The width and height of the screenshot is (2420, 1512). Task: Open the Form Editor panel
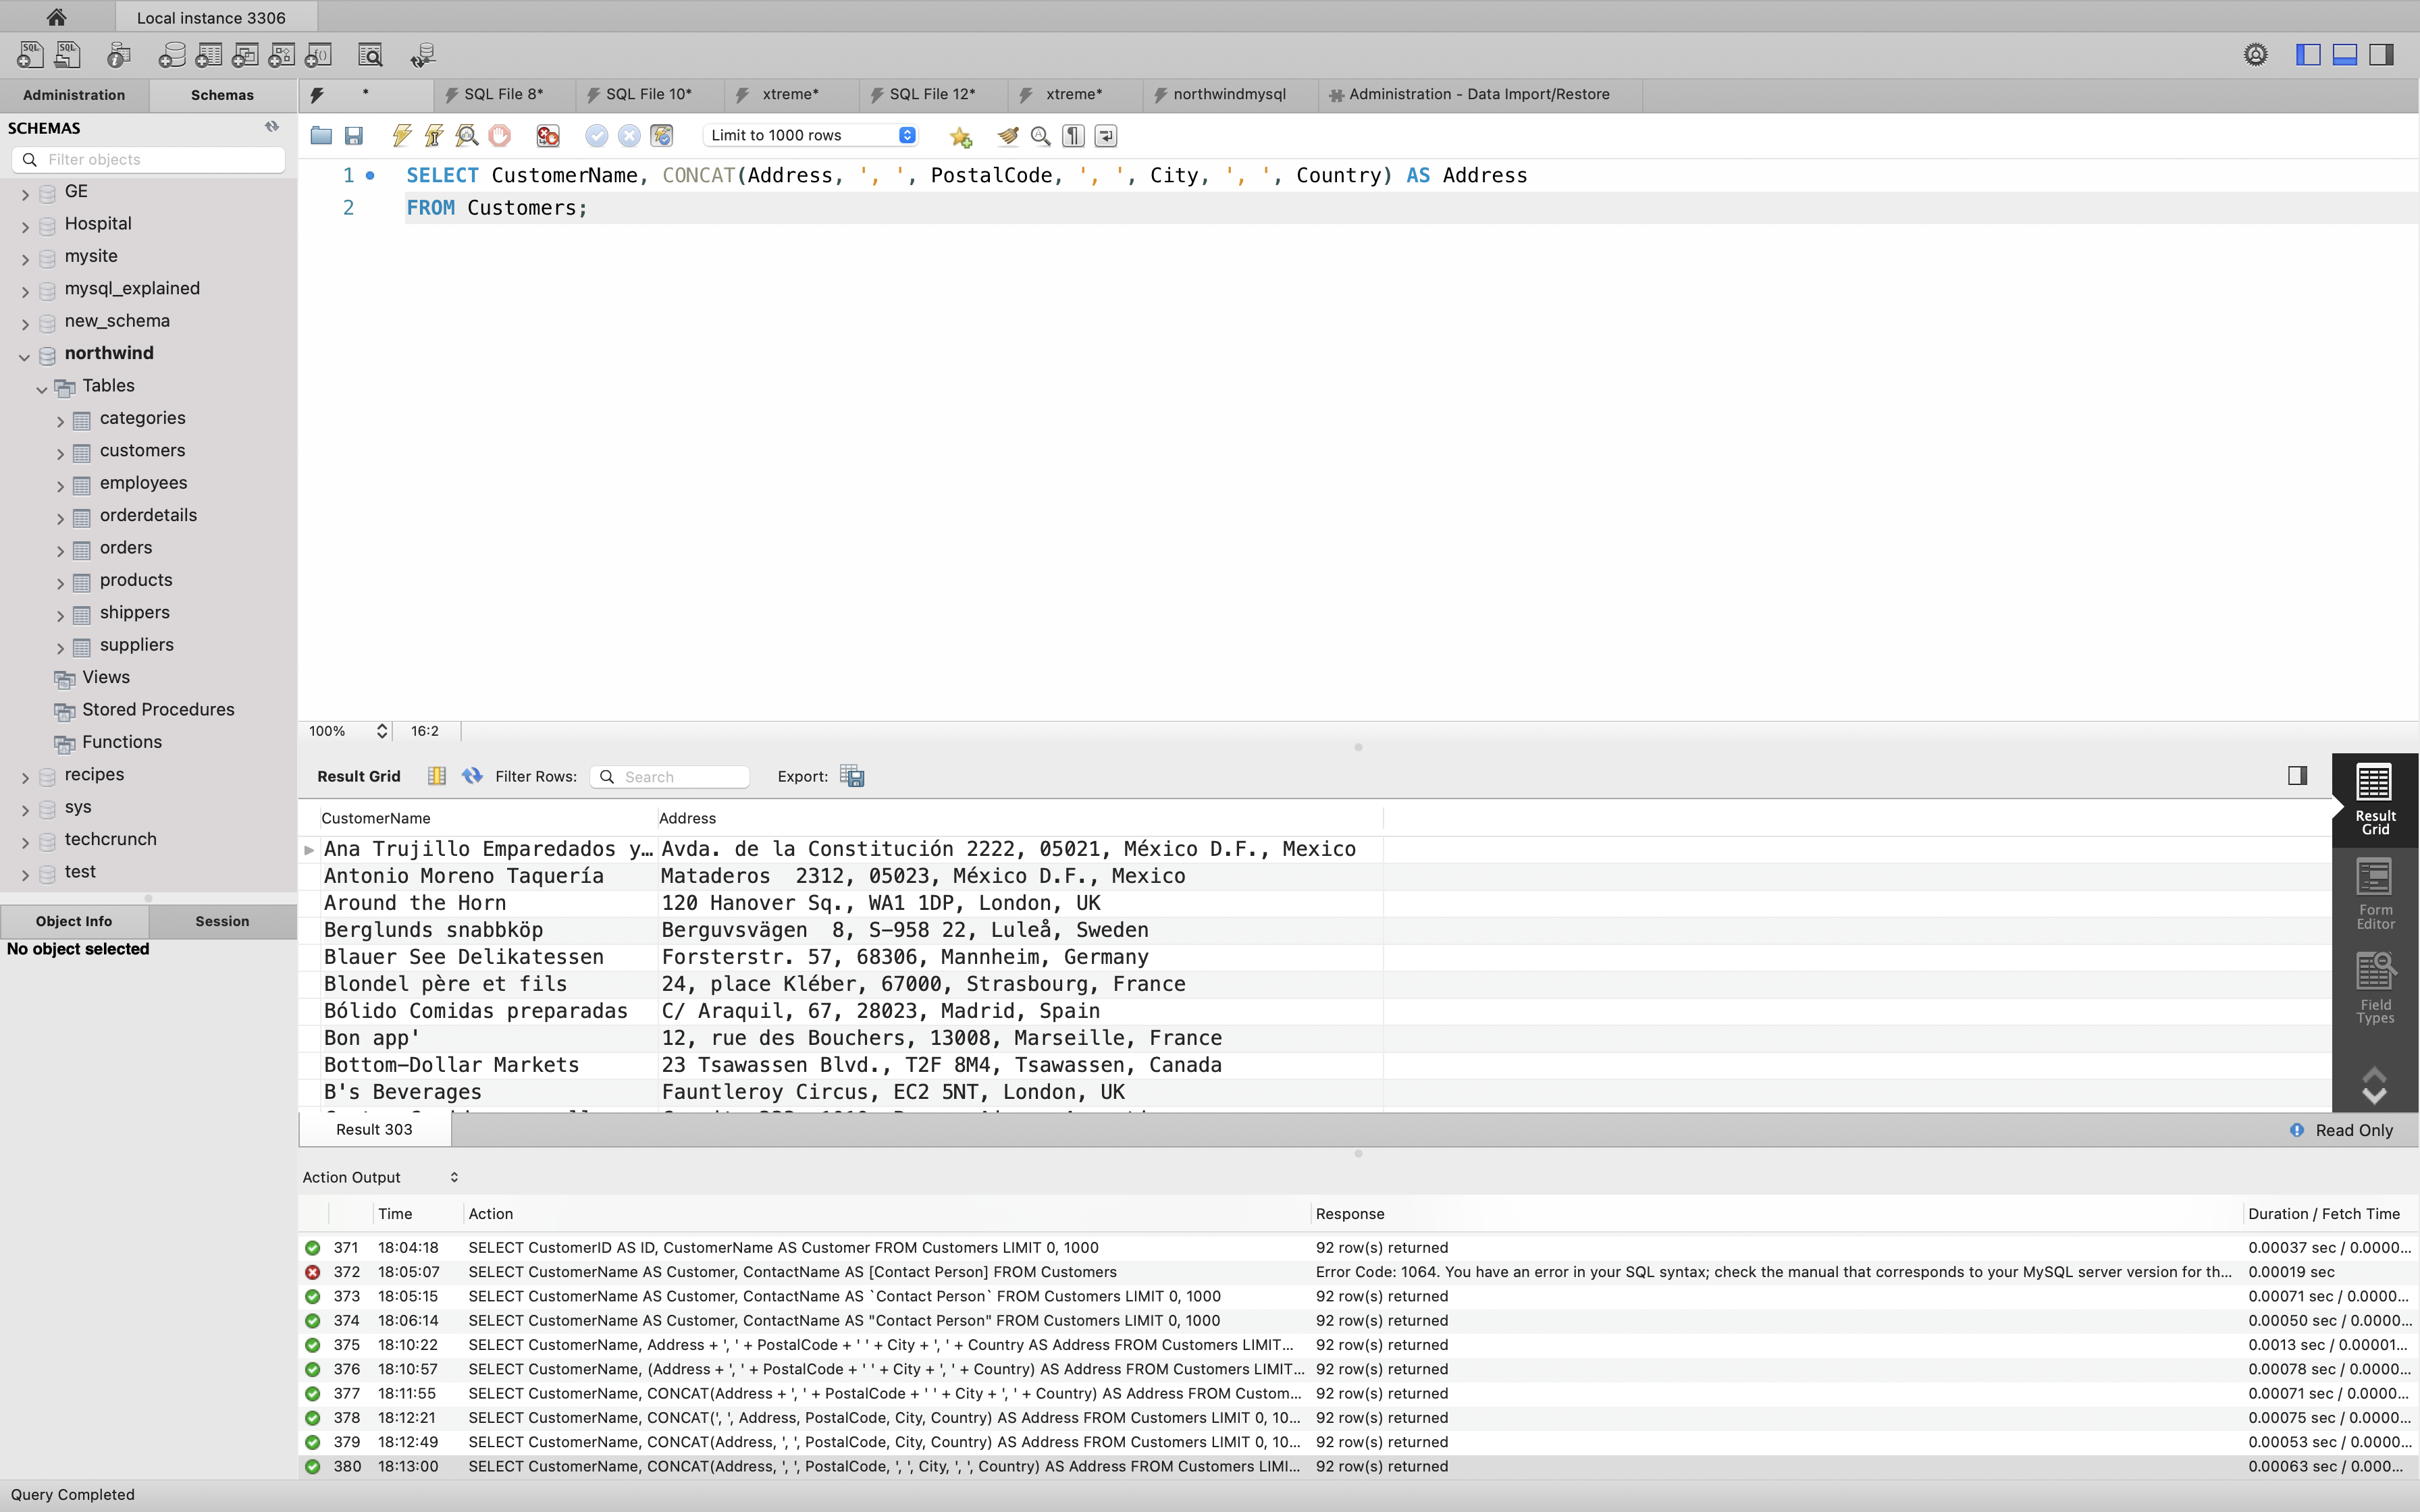click(x=2375, y=893)
